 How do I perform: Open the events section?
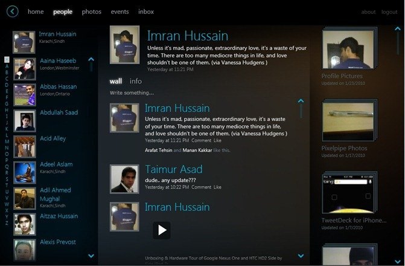[120, 11]
